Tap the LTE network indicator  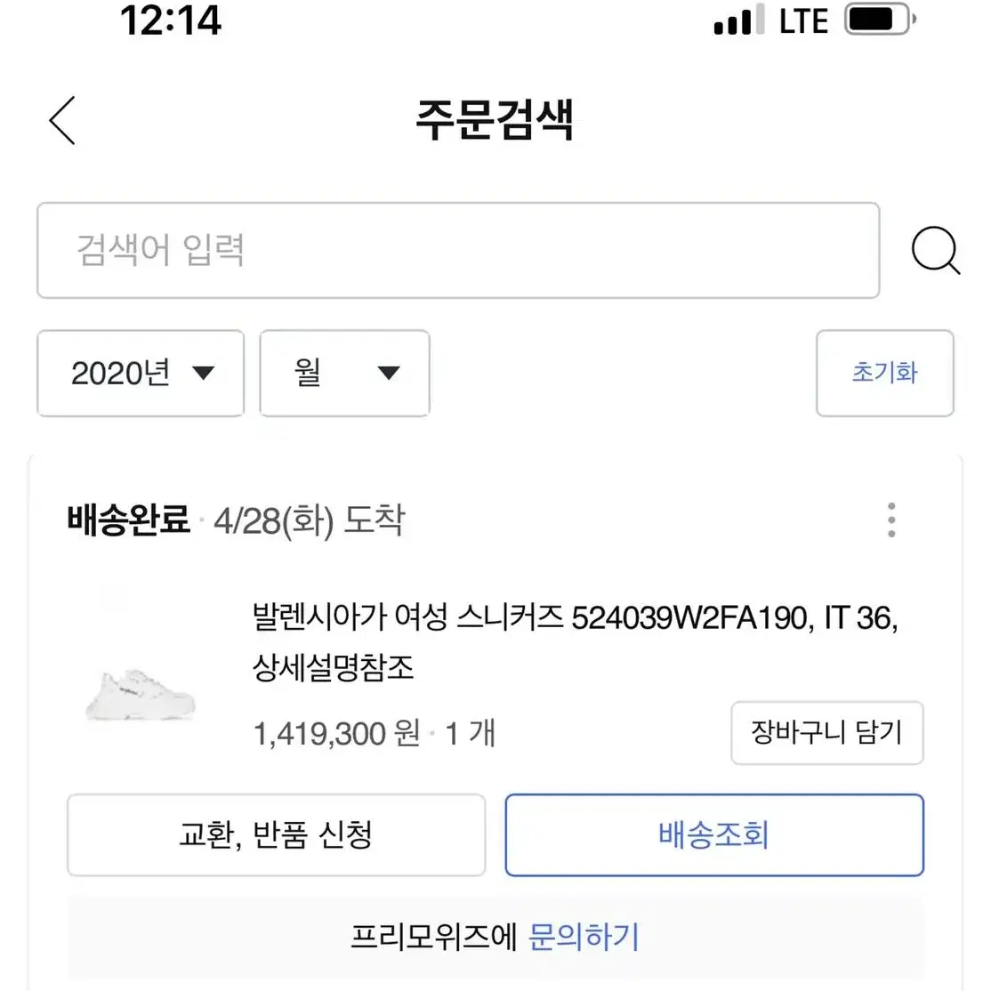tap(803, 21)
